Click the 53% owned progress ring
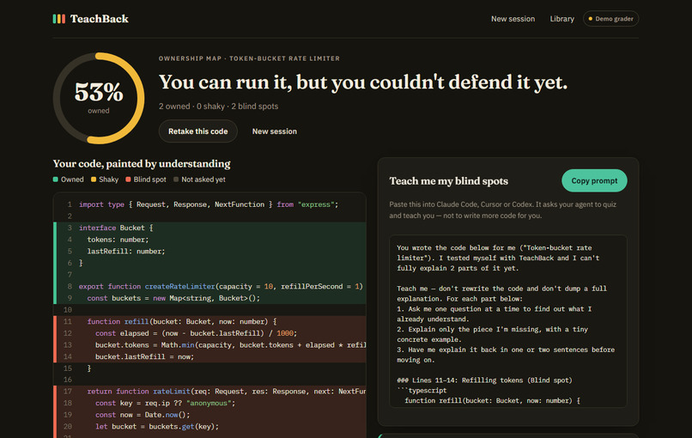The width and height of the screenshot is (692, 438). click(x=99, y=98)
